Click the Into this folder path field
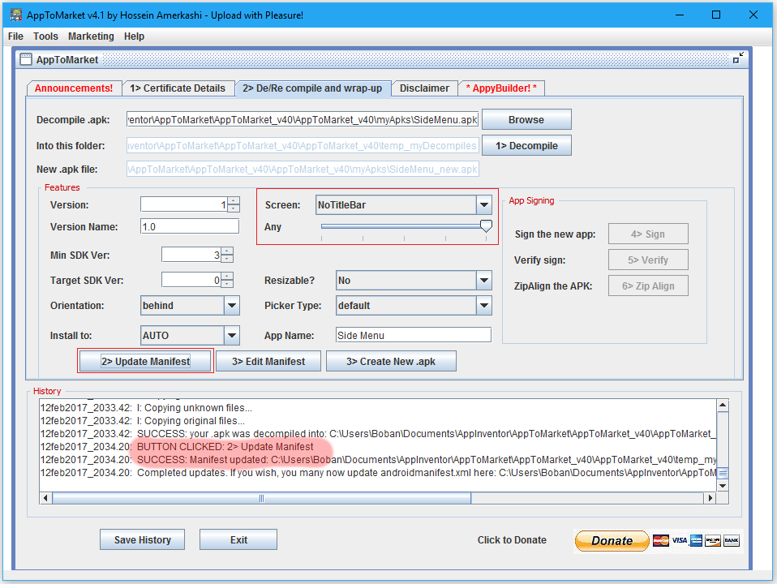The image size is (777, 584). coord(303,146)
